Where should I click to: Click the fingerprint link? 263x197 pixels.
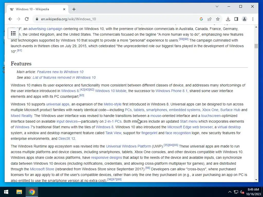click(149, 133)
